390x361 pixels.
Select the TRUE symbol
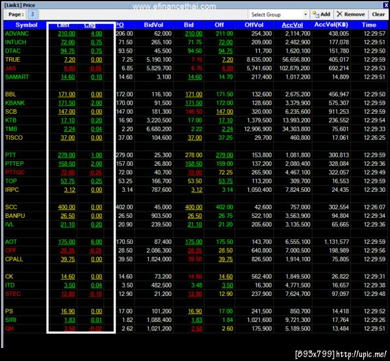point(13,60)
